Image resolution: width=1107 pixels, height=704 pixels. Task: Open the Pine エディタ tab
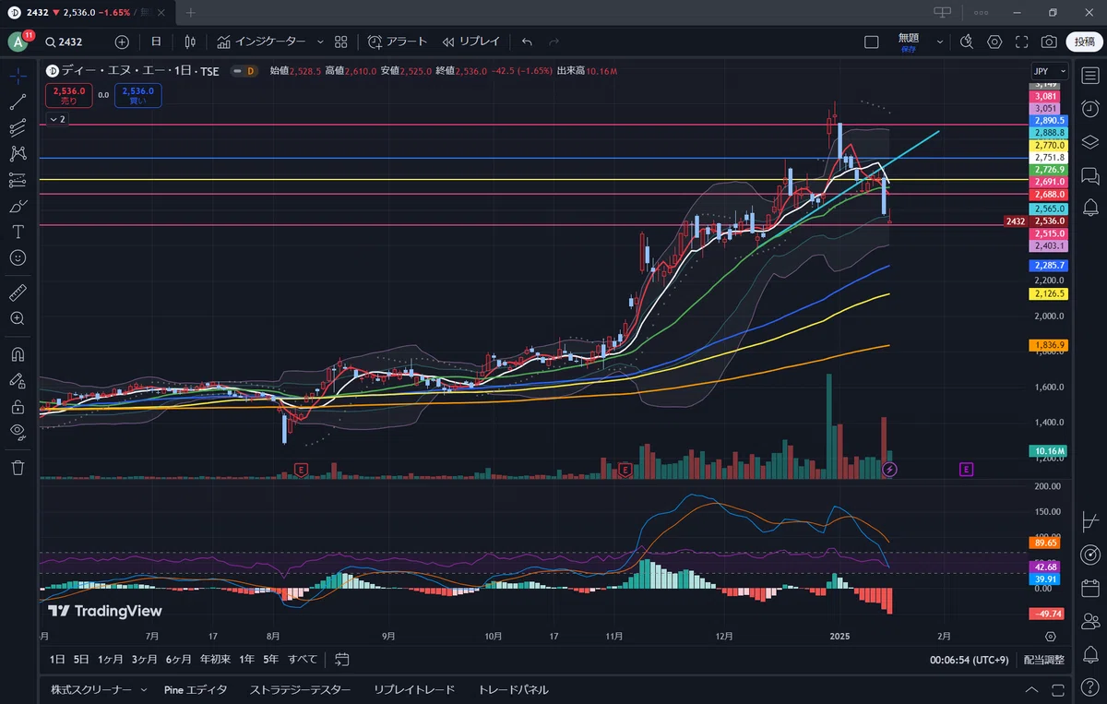pos(196,689)
